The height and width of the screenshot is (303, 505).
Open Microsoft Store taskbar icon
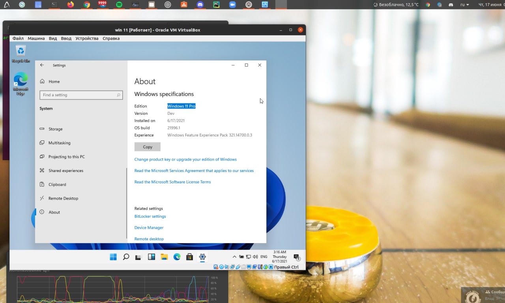[190, 257]
